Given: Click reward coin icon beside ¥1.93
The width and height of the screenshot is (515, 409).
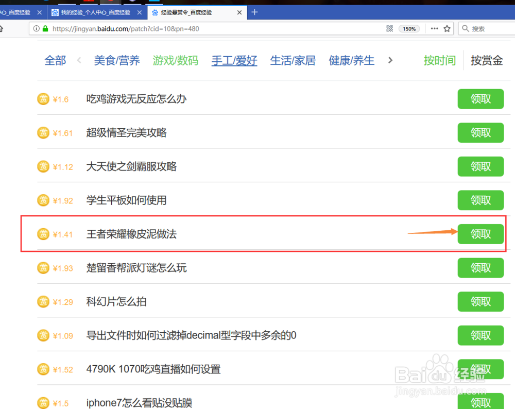Looking at the screenshot, I should [x=43, y=268].
